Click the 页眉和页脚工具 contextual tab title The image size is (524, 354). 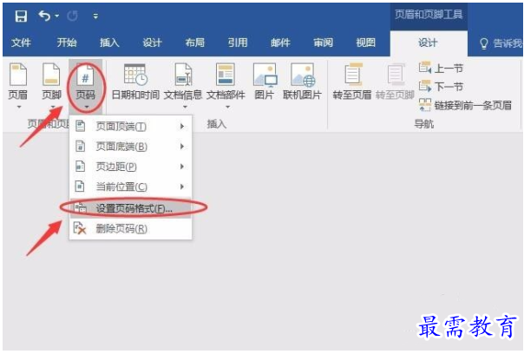[429, 15]
